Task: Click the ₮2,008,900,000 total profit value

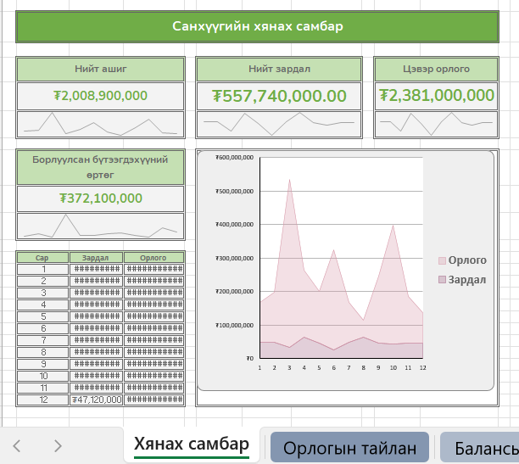Action: (100, 96)
